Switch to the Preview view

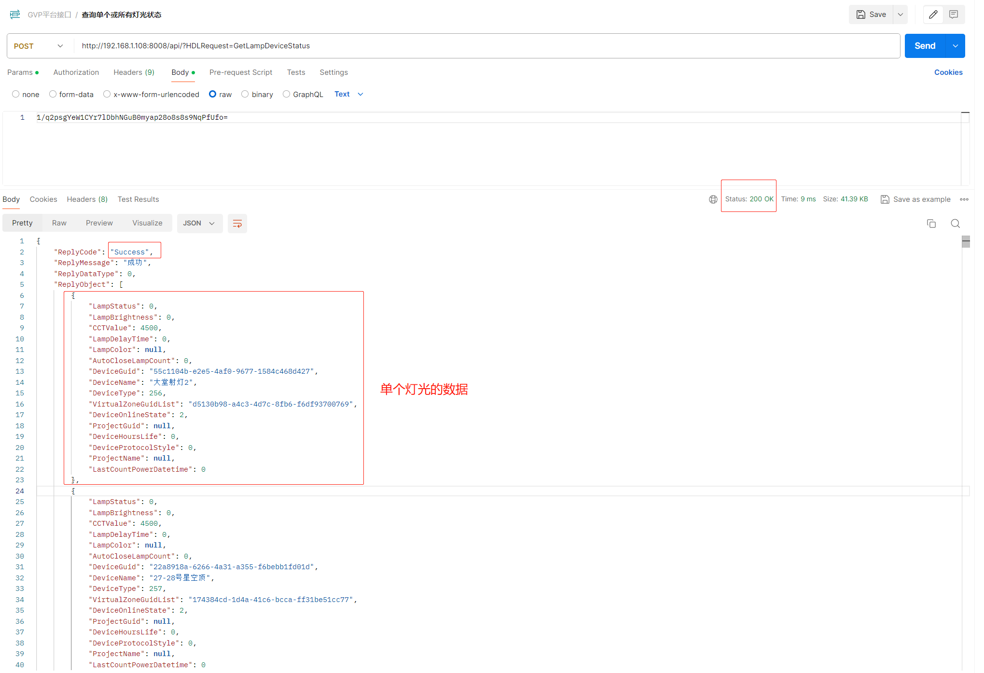99,224
